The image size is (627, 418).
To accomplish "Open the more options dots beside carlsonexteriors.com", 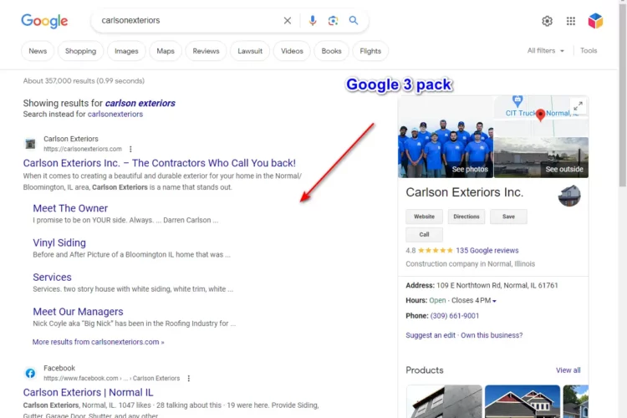I will point(130,149).
